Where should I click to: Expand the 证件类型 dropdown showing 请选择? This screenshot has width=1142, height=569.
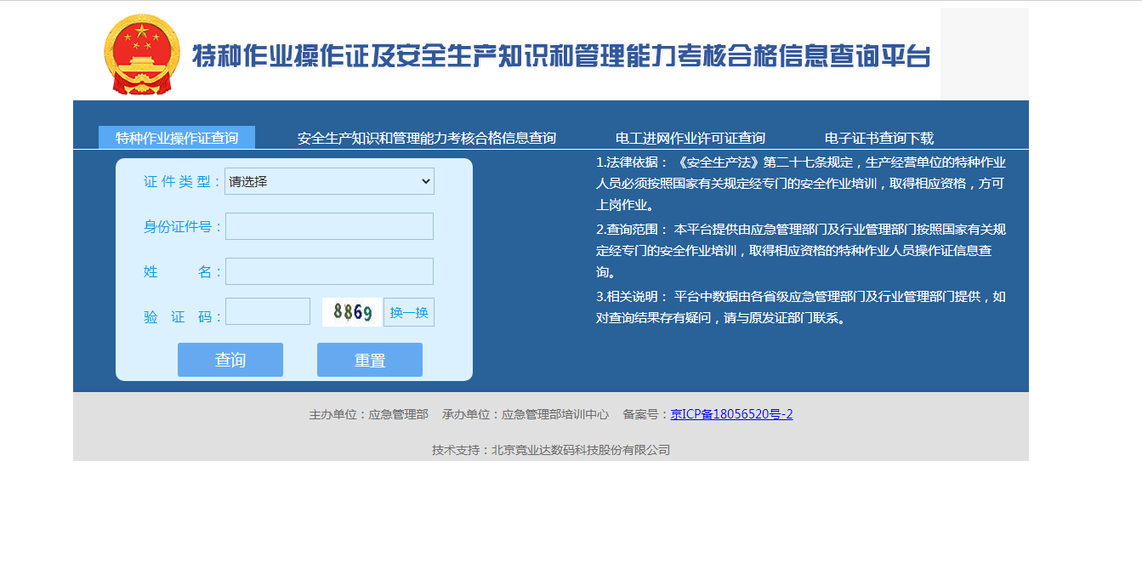(x=329, y=181)
